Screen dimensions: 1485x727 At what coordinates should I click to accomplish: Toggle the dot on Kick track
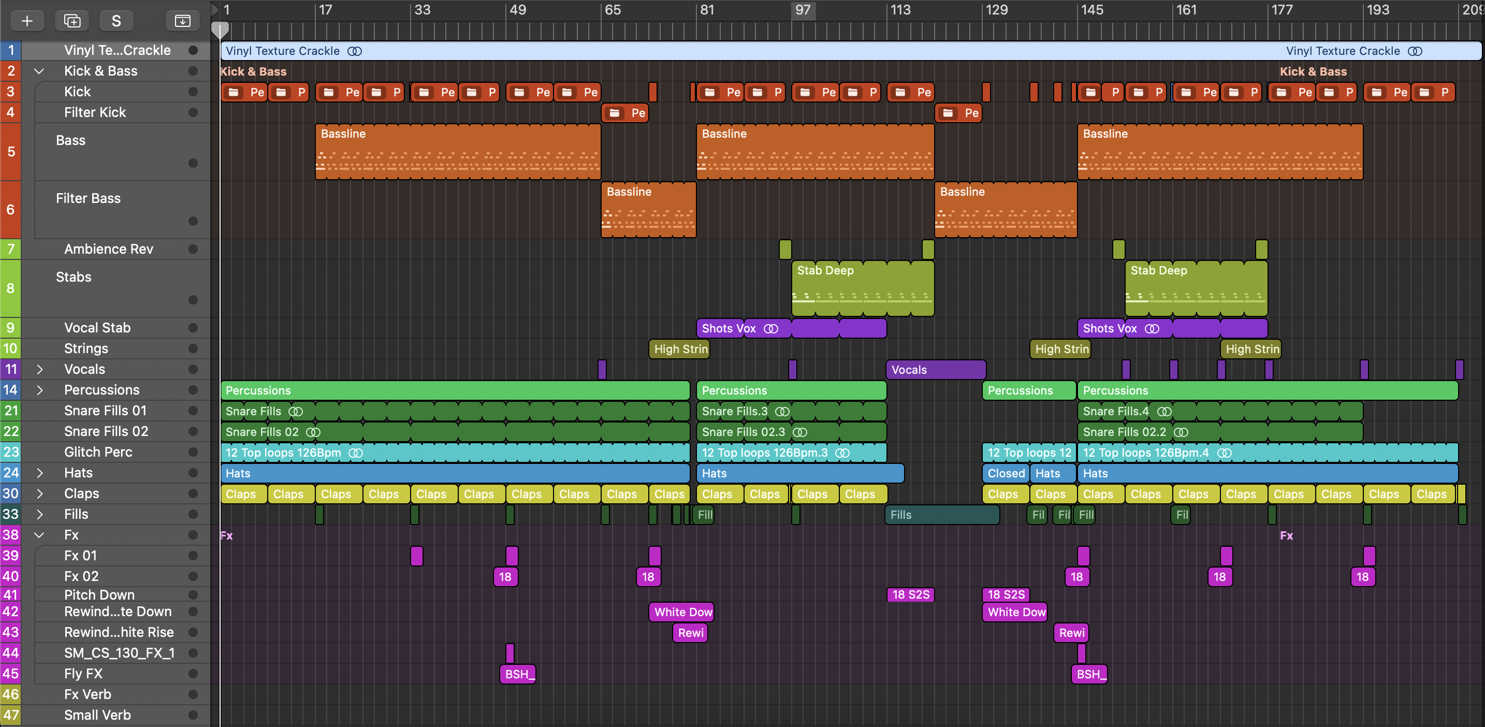click(x=193, y=92)
